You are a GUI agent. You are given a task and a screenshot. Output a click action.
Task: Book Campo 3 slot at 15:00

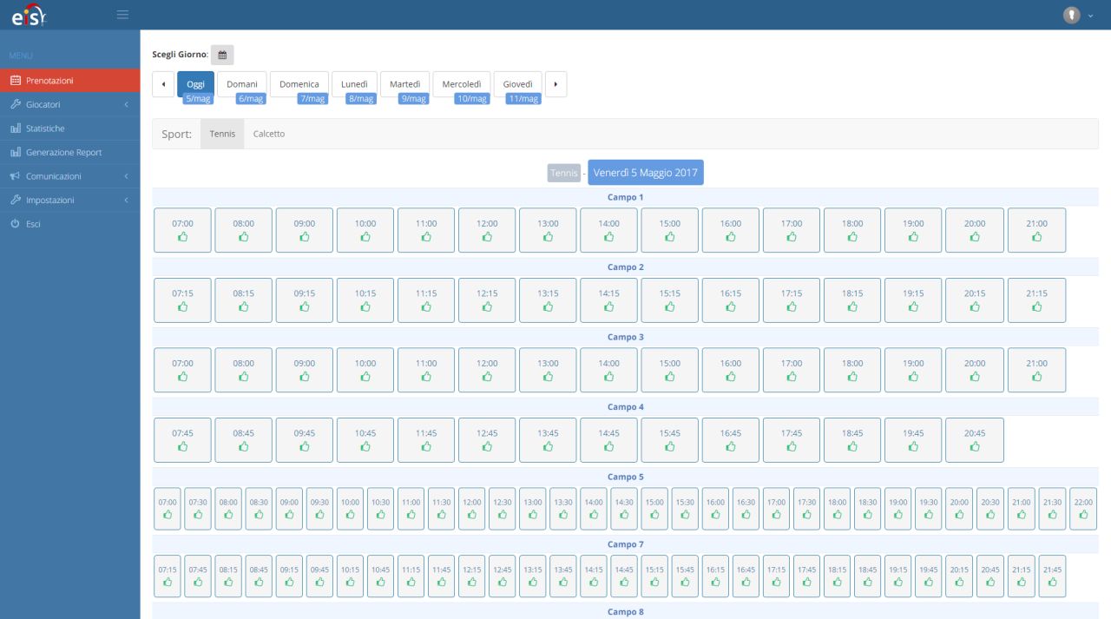pyautogui.click(x=670, y=370)
